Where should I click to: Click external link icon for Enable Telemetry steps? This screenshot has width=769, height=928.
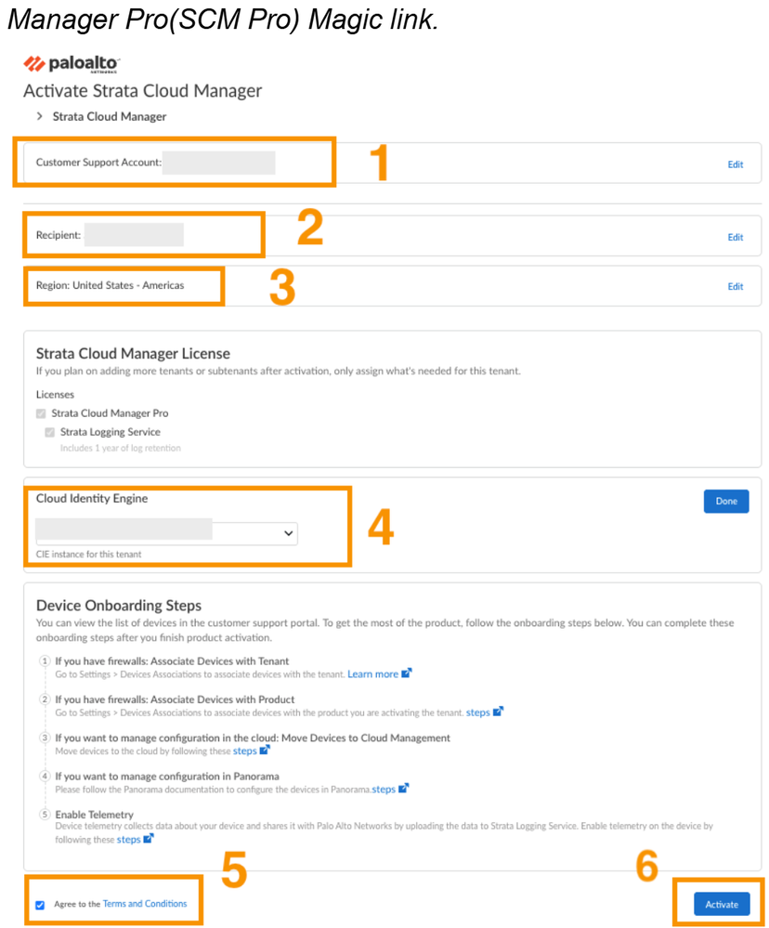[x=149, y=839]
